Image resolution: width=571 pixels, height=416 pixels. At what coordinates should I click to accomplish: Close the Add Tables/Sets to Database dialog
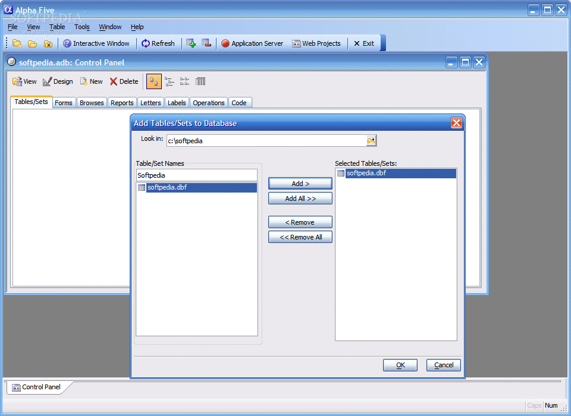coord(456,123)
